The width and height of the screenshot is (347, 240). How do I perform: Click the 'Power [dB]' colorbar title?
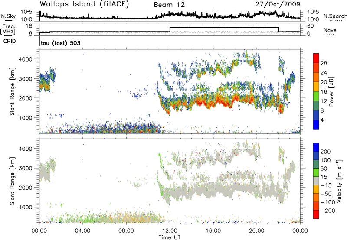pos(331,91)
